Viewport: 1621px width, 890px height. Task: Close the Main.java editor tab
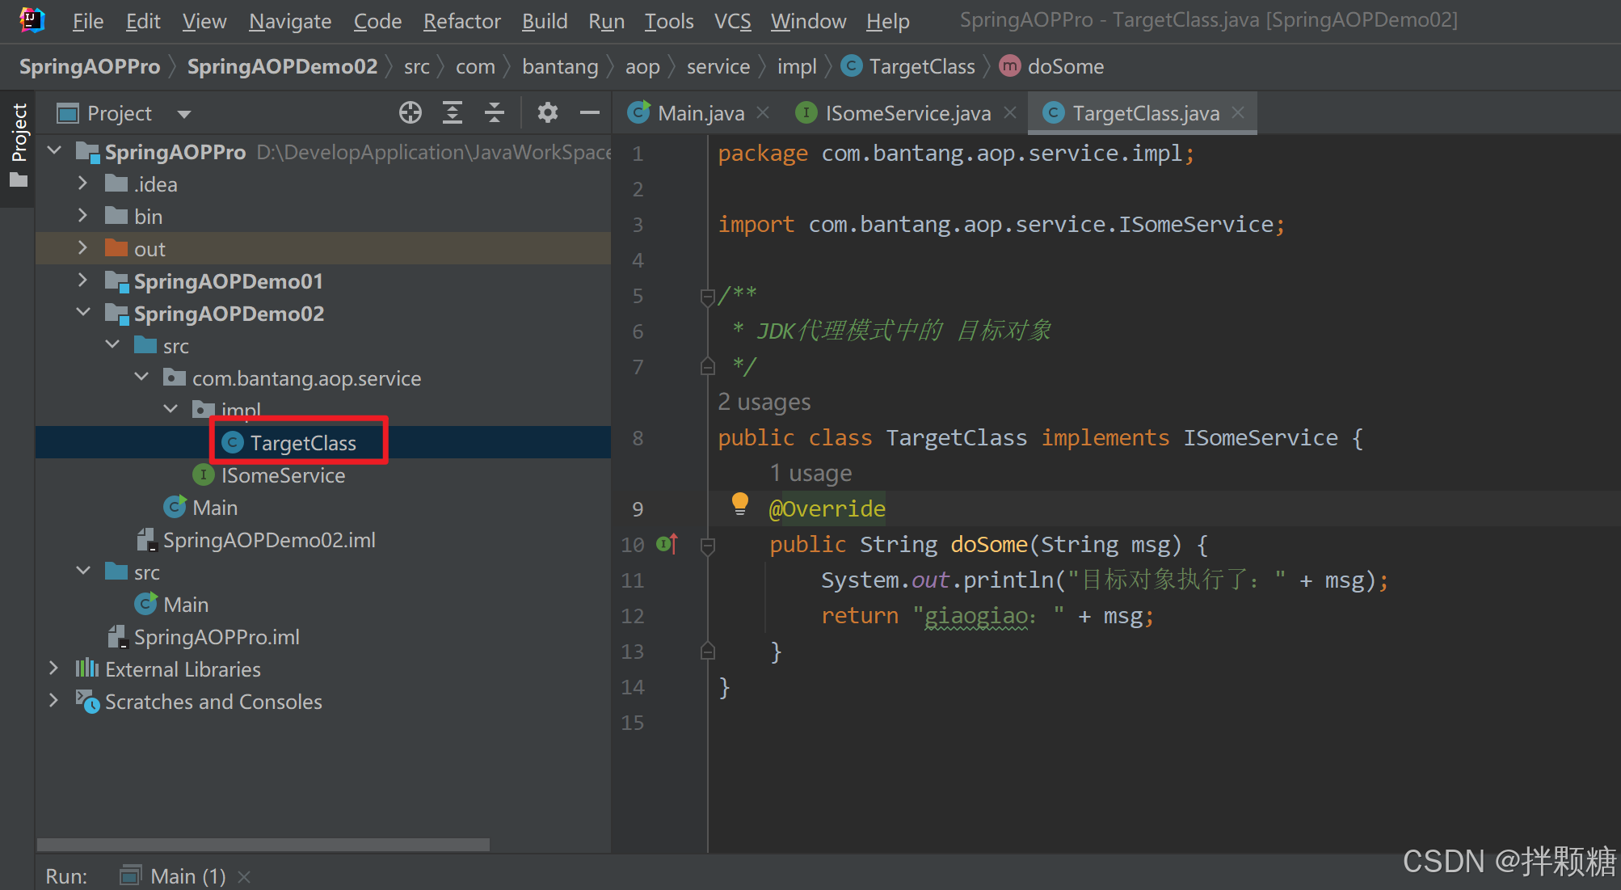point(763,113)
